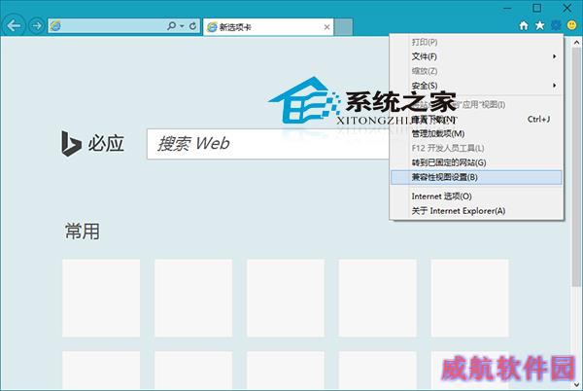The height and width of the screenshot is (391, 583).
Task: Click the Bing 必应 logo
Action: point(92,144)
